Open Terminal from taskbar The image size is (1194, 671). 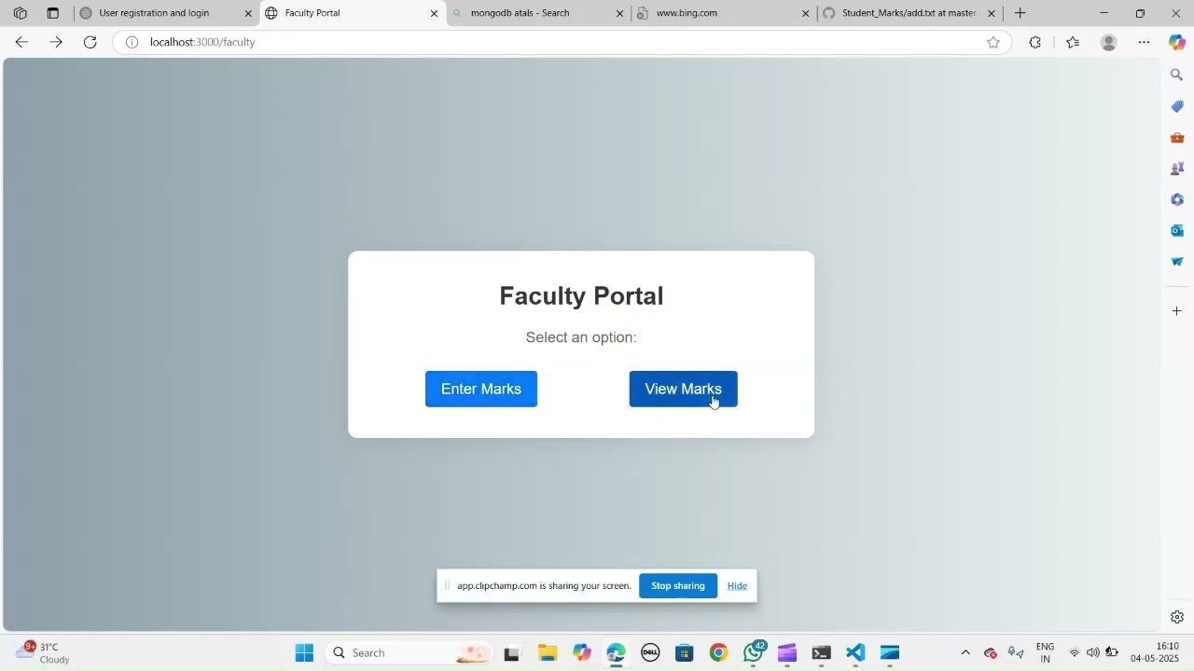click(x=821, y=652)
